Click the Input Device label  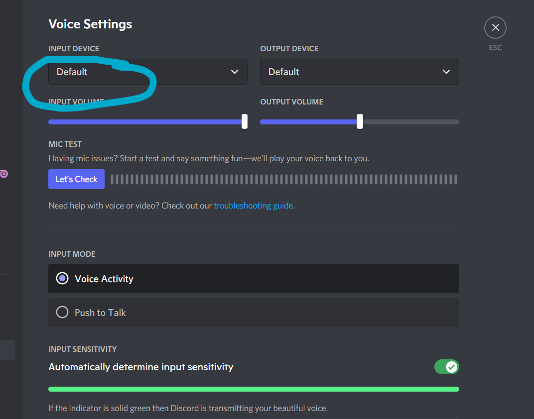tap(74, 49)
